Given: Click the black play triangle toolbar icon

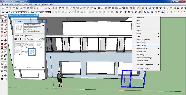Looking at the screenshot, I should coord(156,12).
